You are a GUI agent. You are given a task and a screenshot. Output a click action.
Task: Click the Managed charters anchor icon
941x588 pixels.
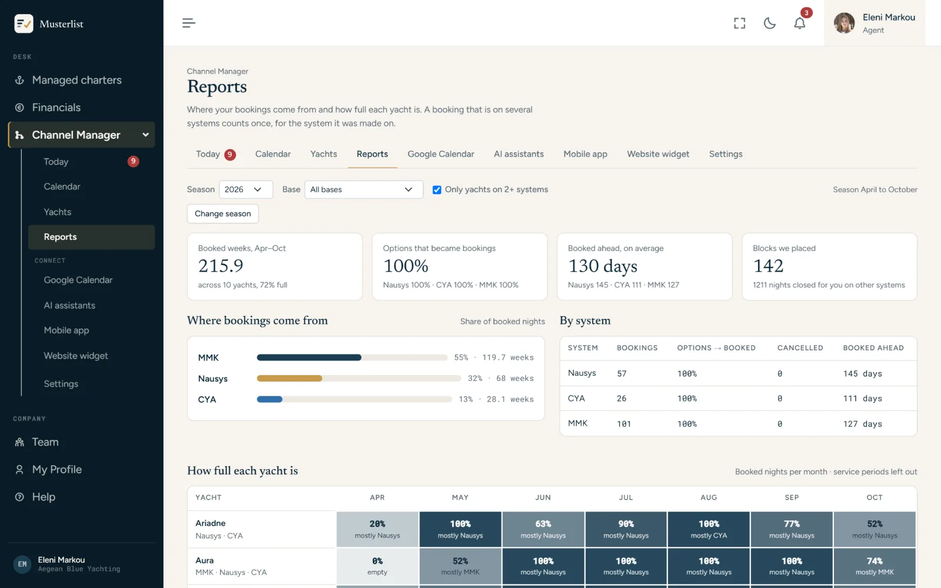click(x=19, y=80)
